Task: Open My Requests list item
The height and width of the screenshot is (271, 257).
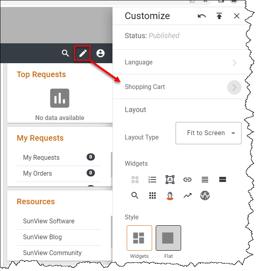Action: click(x=59, y=158)
